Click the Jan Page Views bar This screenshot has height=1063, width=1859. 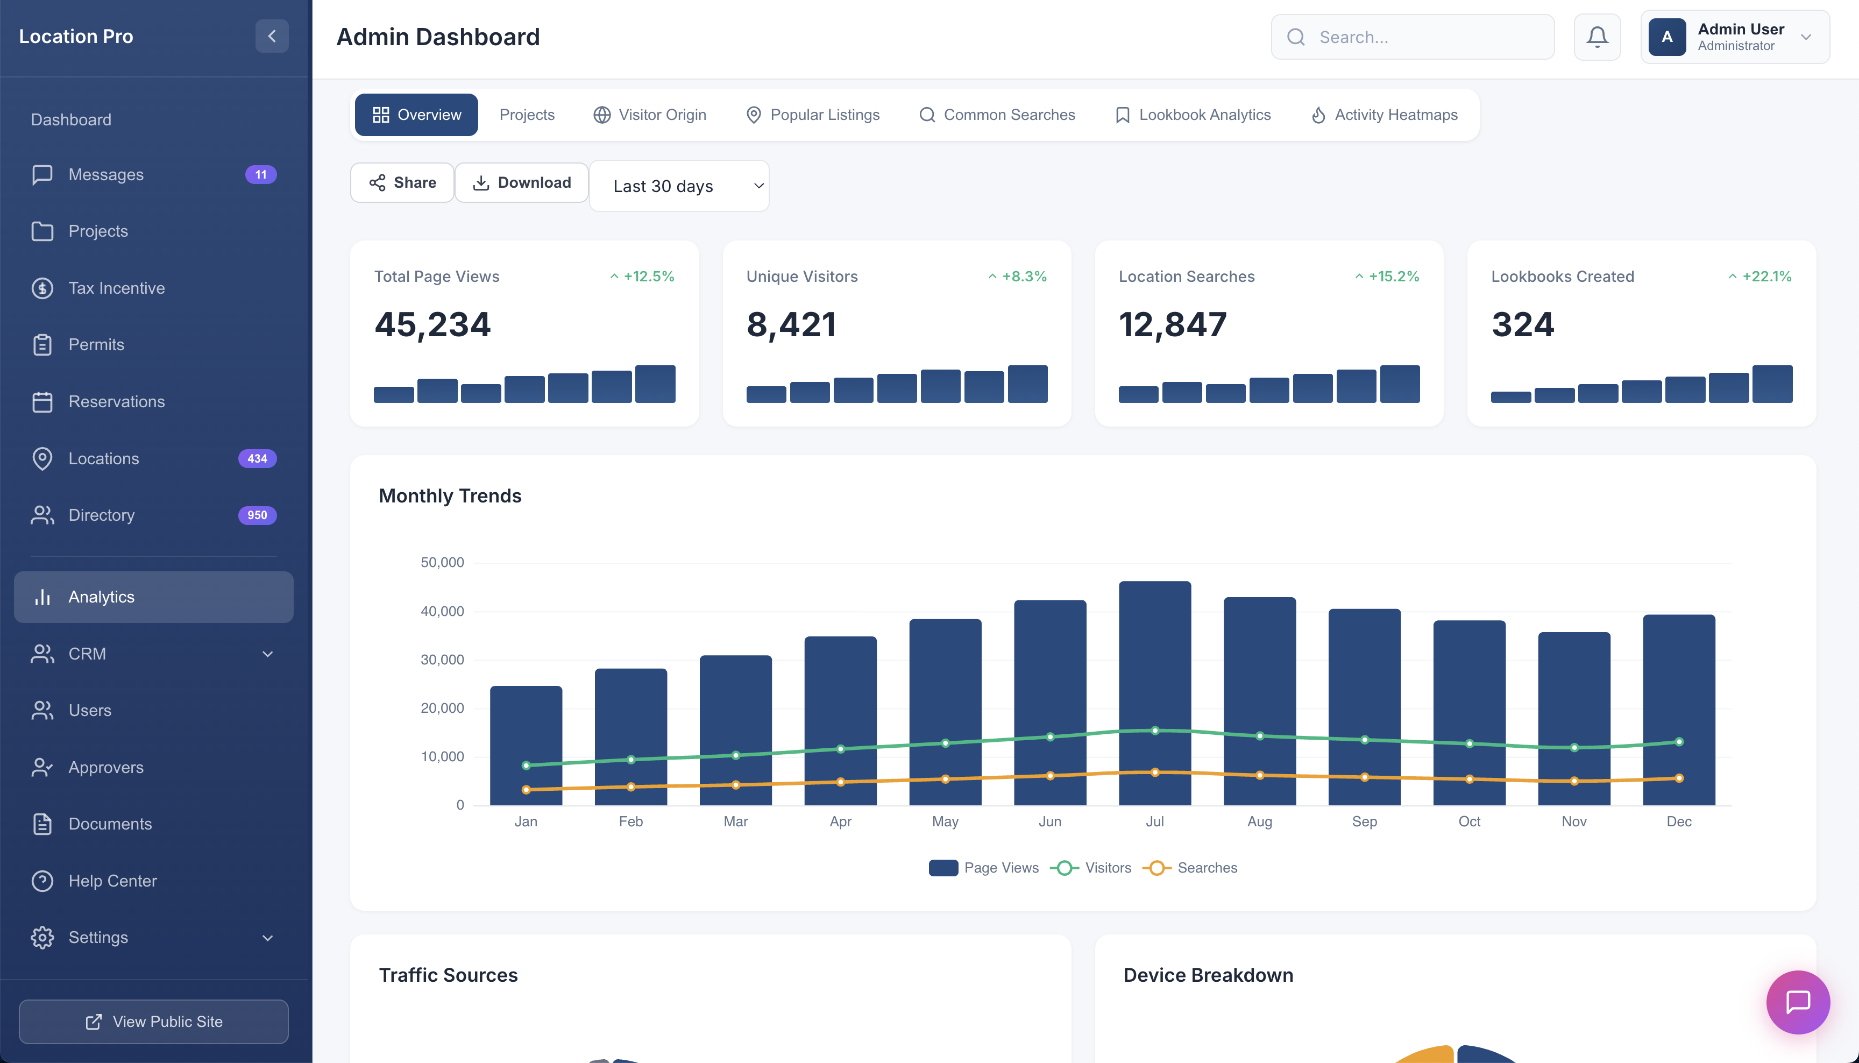[526, 746]
